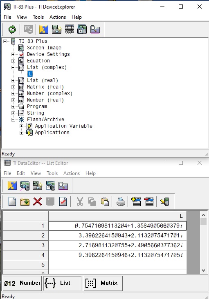Click the L column header

(x=117, y=216)
